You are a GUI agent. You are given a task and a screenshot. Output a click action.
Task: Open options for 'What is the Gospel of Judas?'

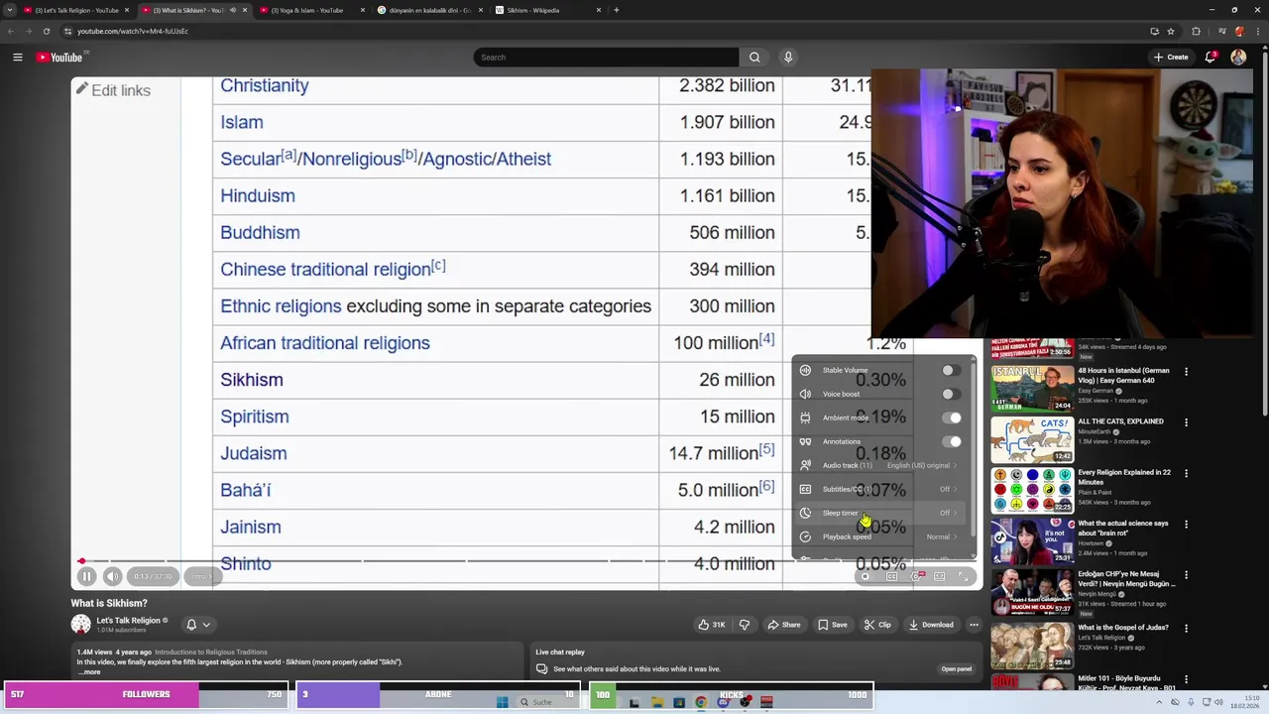1186,629
